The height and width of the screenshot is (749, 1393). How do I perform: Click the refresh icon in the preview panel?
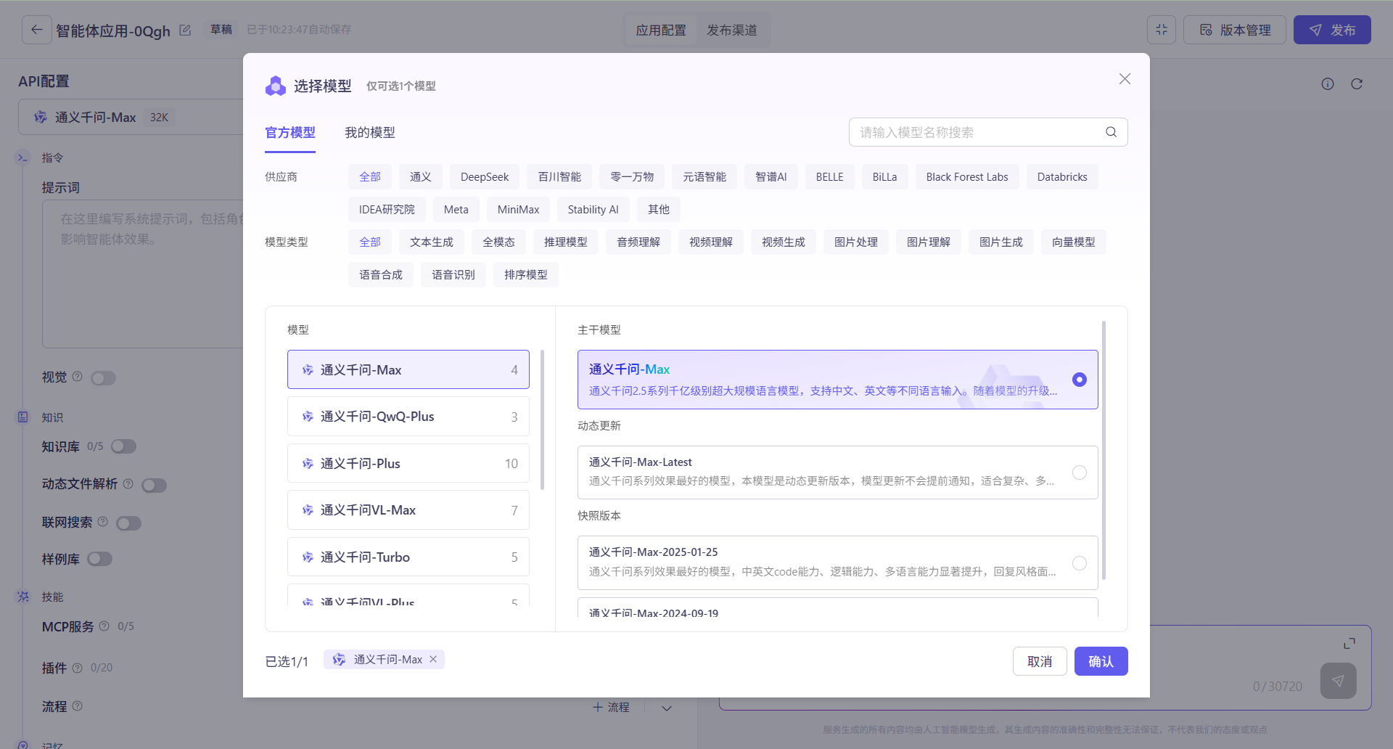[x=1357, y=83]
